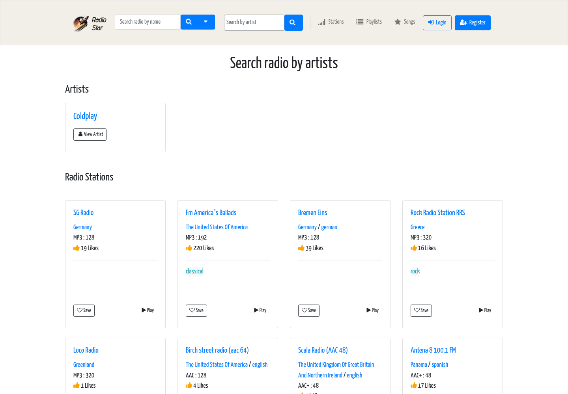
Task: Click the thumbs-up icon beside 17 Likes
Action: pos(414,385)
